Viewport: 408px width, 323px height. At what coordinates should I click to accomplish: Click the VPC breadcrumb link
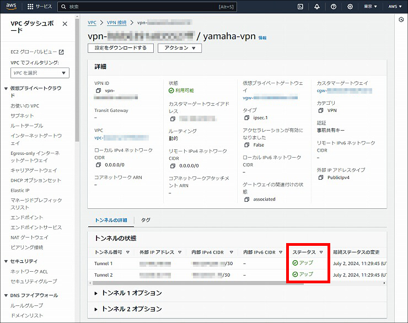[x=92, y=23]
